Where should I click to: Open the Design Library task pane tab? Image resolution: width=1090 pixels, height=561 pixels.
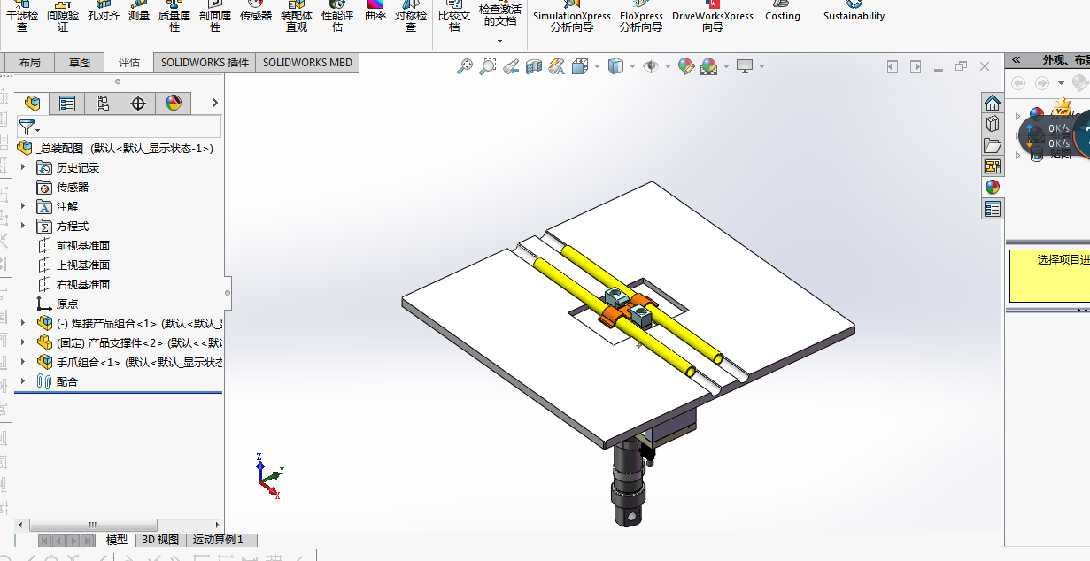[993, 124]
